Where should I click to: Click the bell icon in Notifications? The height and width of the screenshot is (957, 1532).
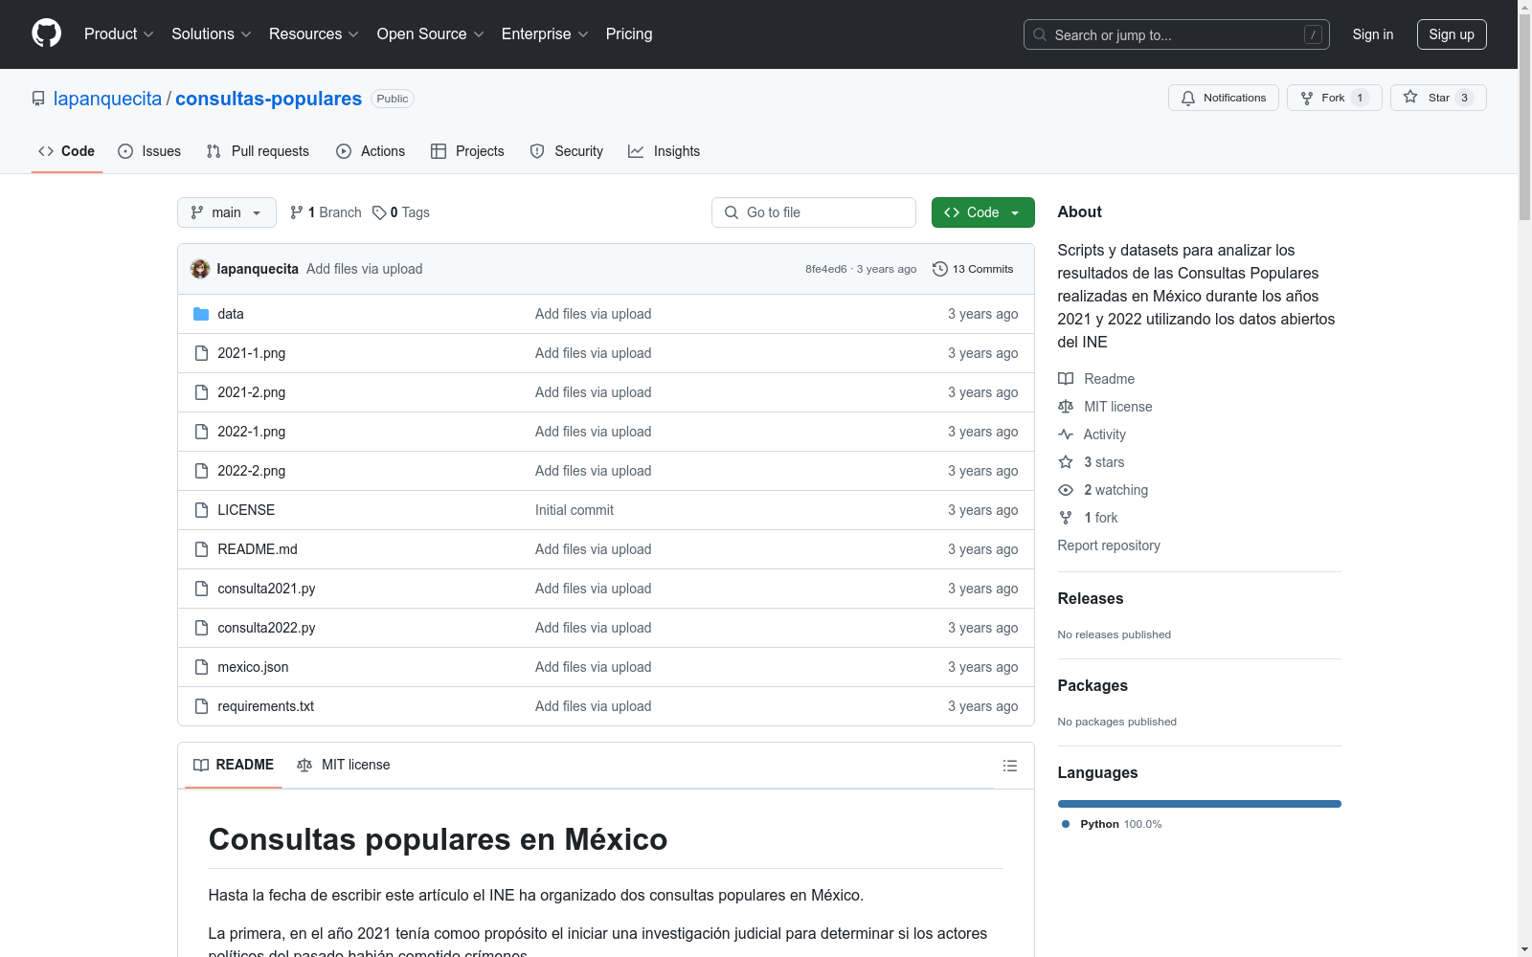coord(1188,98)
